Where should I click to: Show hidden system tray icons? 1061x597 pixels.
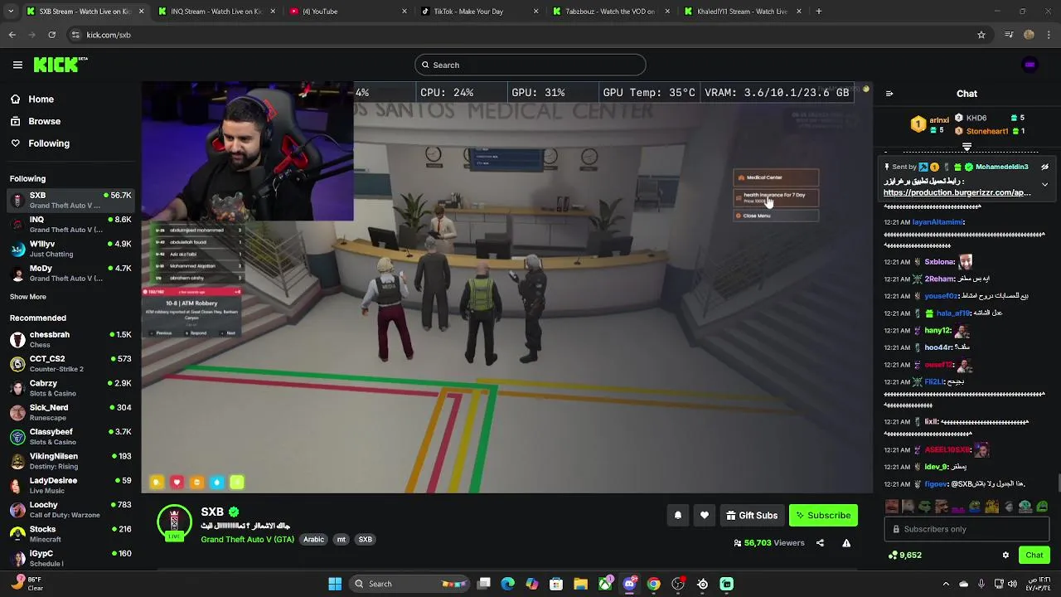tap(946, 584)
